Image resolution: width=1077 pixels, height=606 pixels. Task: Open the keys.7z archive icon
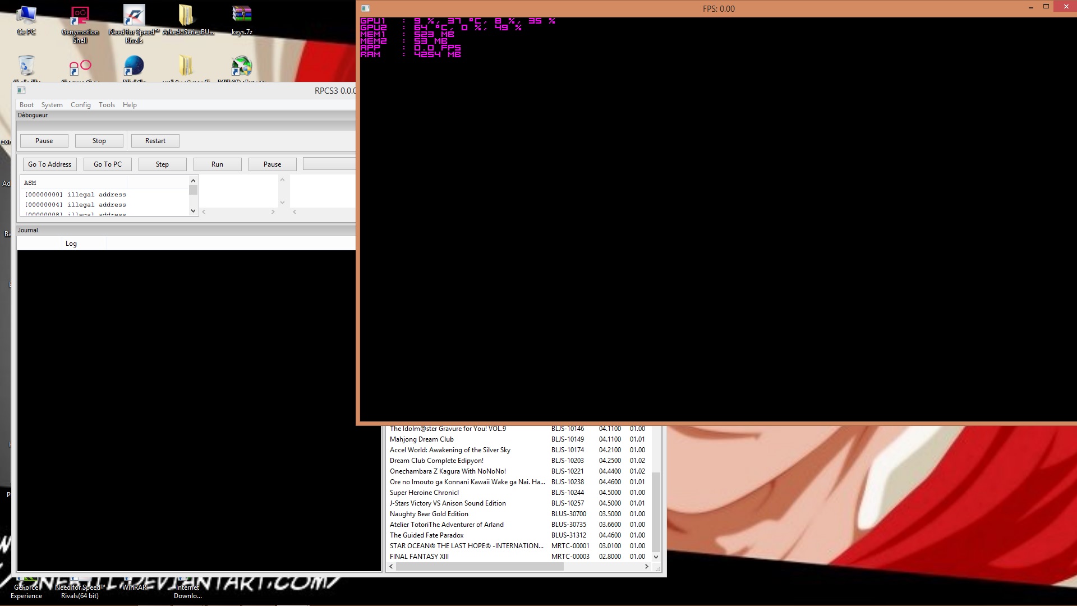242,20
